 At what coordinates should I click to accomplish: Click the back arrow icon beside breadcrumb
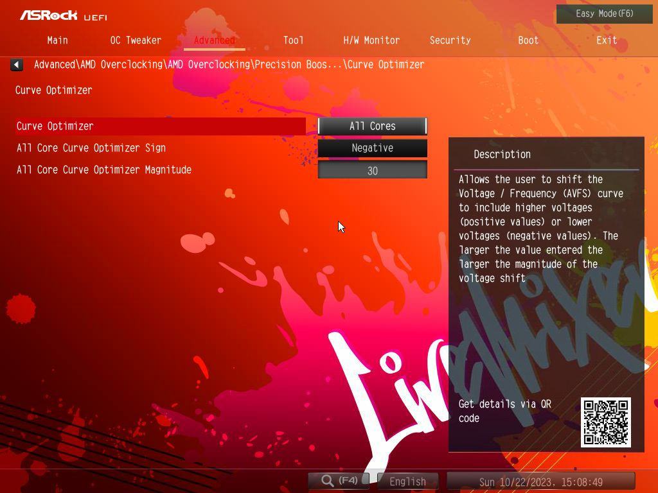coord(16,65)
